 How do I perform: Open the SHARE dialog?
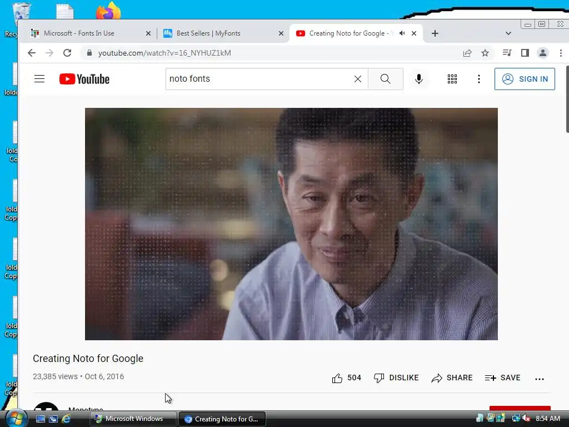452,378
